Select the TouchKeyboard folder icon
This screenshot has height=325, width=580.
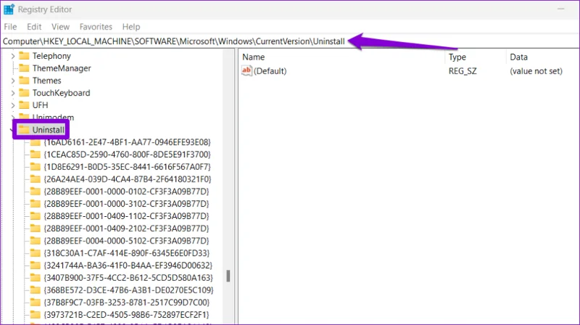tap(24, 93)
